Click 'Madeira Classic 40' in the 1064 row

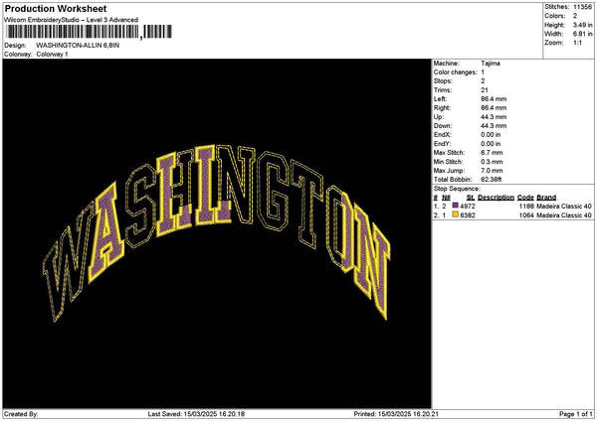564,215
